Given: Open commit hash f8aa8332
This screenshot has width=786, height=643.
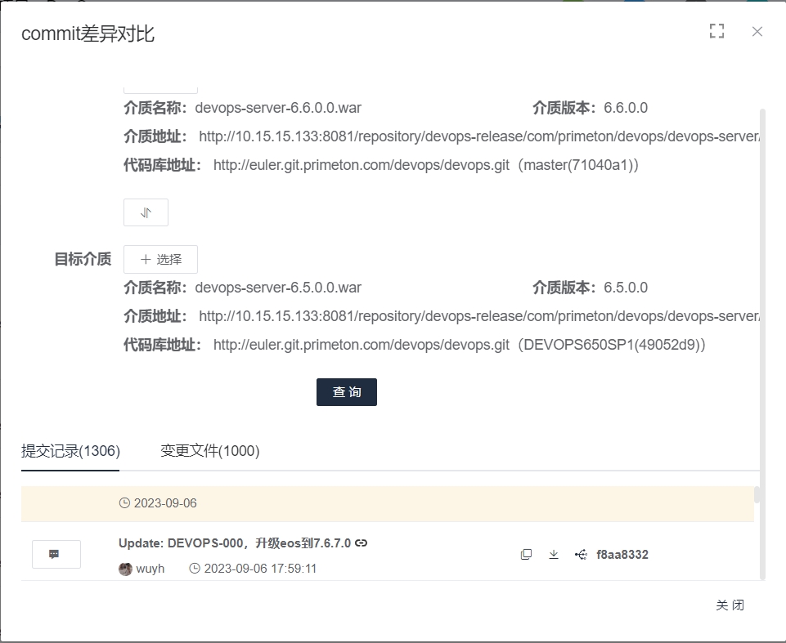Looking at the screenshot, I should [622, 555].
